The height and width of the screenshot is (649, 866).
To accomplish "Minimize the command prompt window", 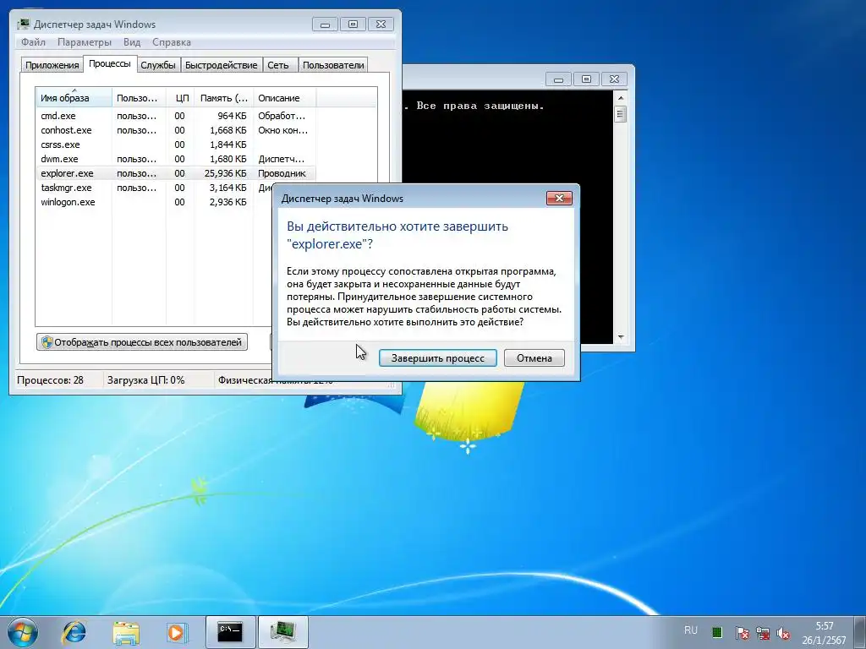I will 558,79.
